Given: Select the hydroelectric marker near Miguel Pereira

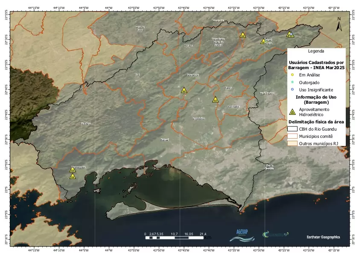Looking at the screenshot, I should click(263, 41).
